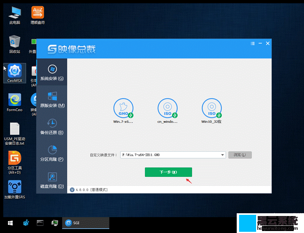Expand the custom image file dropdown

223,155
